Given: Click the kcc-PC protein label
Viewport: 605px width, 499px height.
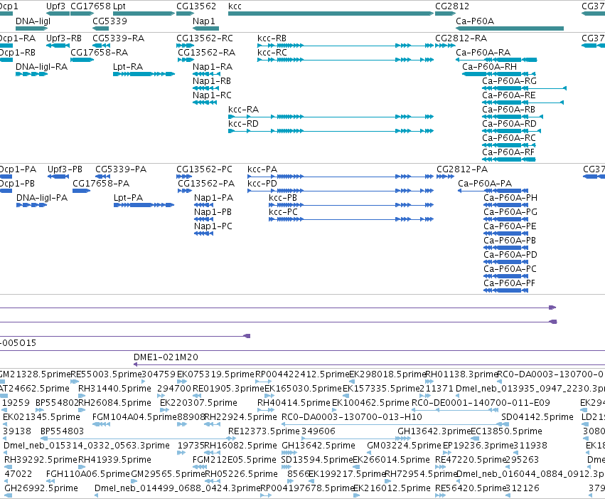Looking at the screenshot, I should [283, 211].
